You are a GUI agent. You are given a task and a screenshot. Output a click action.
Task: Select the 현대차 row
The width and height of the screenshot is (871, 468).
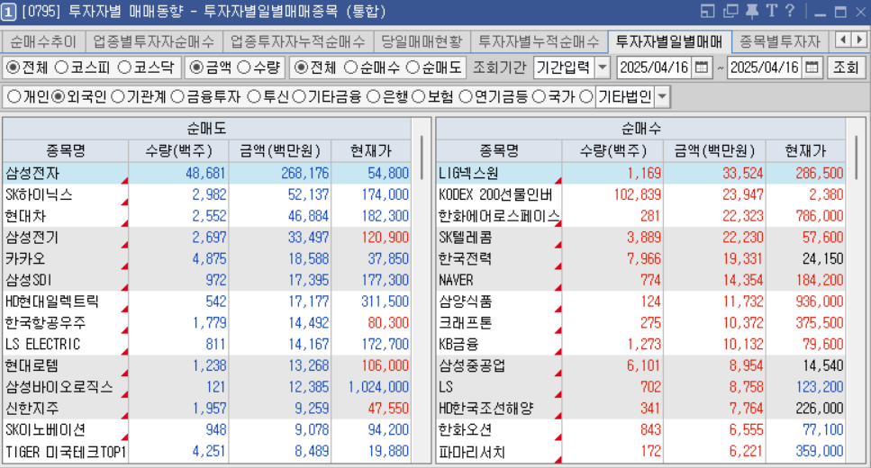(206, 216)
